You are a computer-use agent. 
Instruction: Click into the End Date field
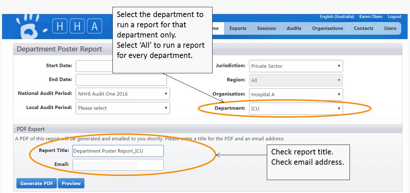(121, 80)
